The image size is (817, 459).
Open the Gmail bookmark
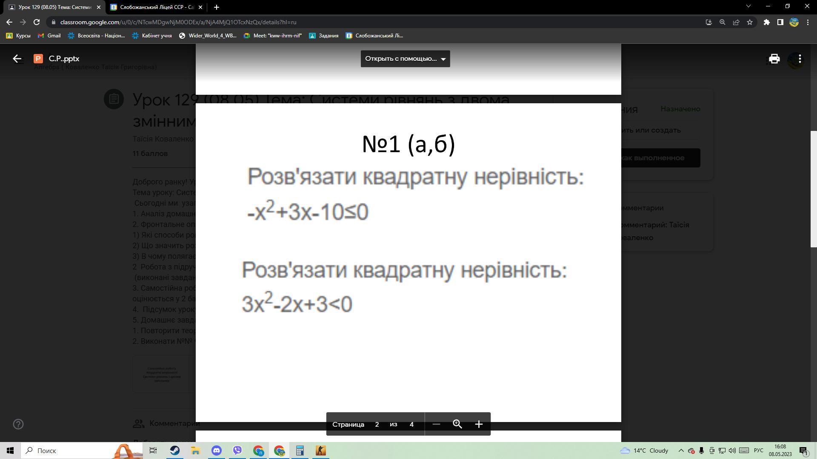pyautogui.click(x=49, y=36)
